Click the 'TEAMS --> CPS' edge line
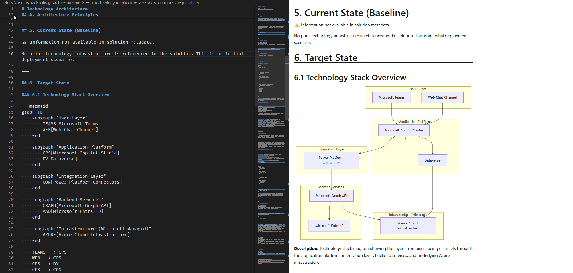 point(49,252)
